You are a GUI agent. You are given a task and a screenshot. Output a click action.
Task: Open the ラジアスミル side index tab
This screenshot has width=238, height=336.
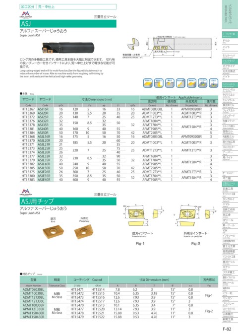tap(230, 95)
